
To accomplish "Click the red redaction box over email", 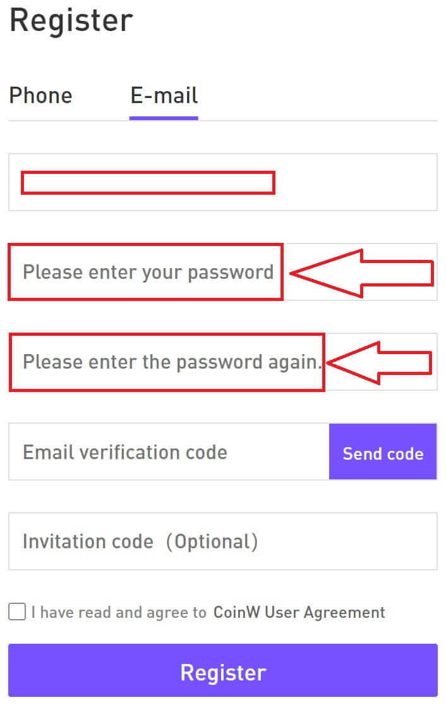I will pos(148,183).
